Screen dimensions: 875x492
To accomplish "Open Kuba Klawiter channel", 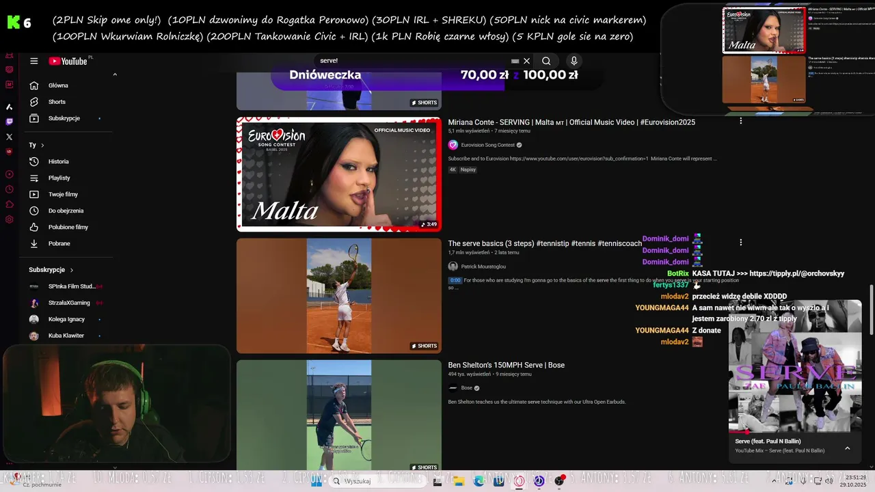I will (66, 336).
